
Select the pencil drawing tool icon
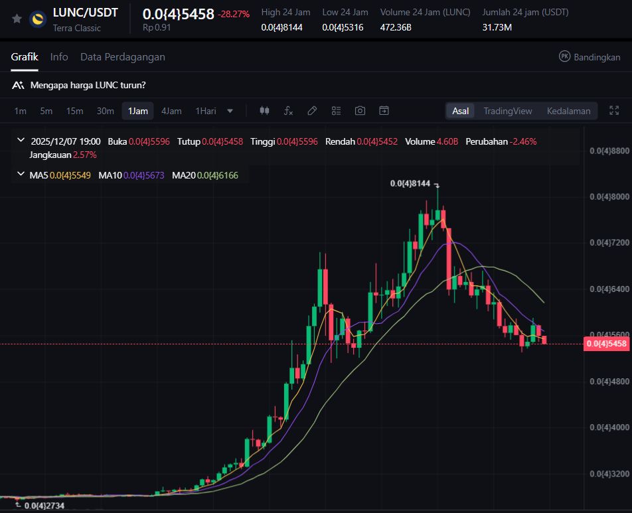coord(312,111)
